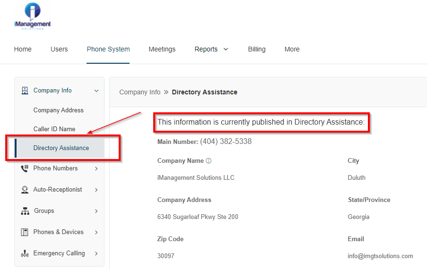Expand the Emergency Calling section arrow

pyautogui.click(x=96, y=253)
